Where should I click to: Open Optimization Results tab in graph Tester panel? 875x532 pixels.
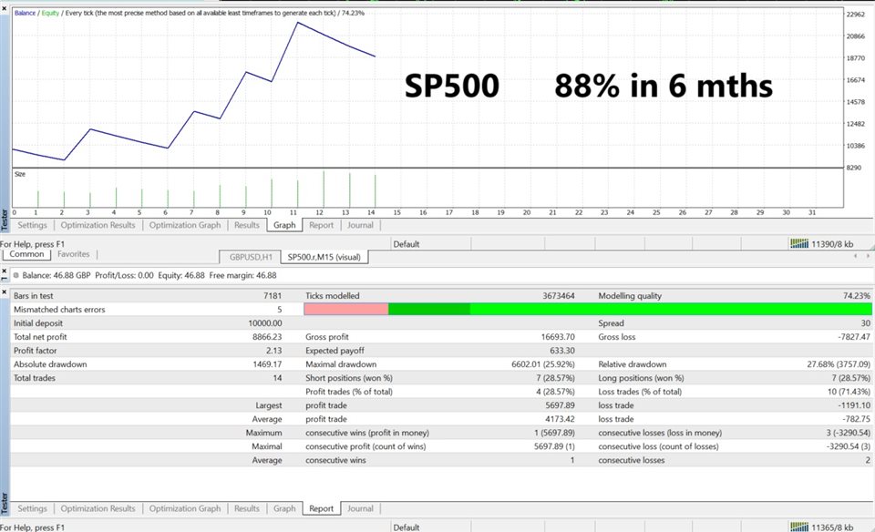click(98, 225)
